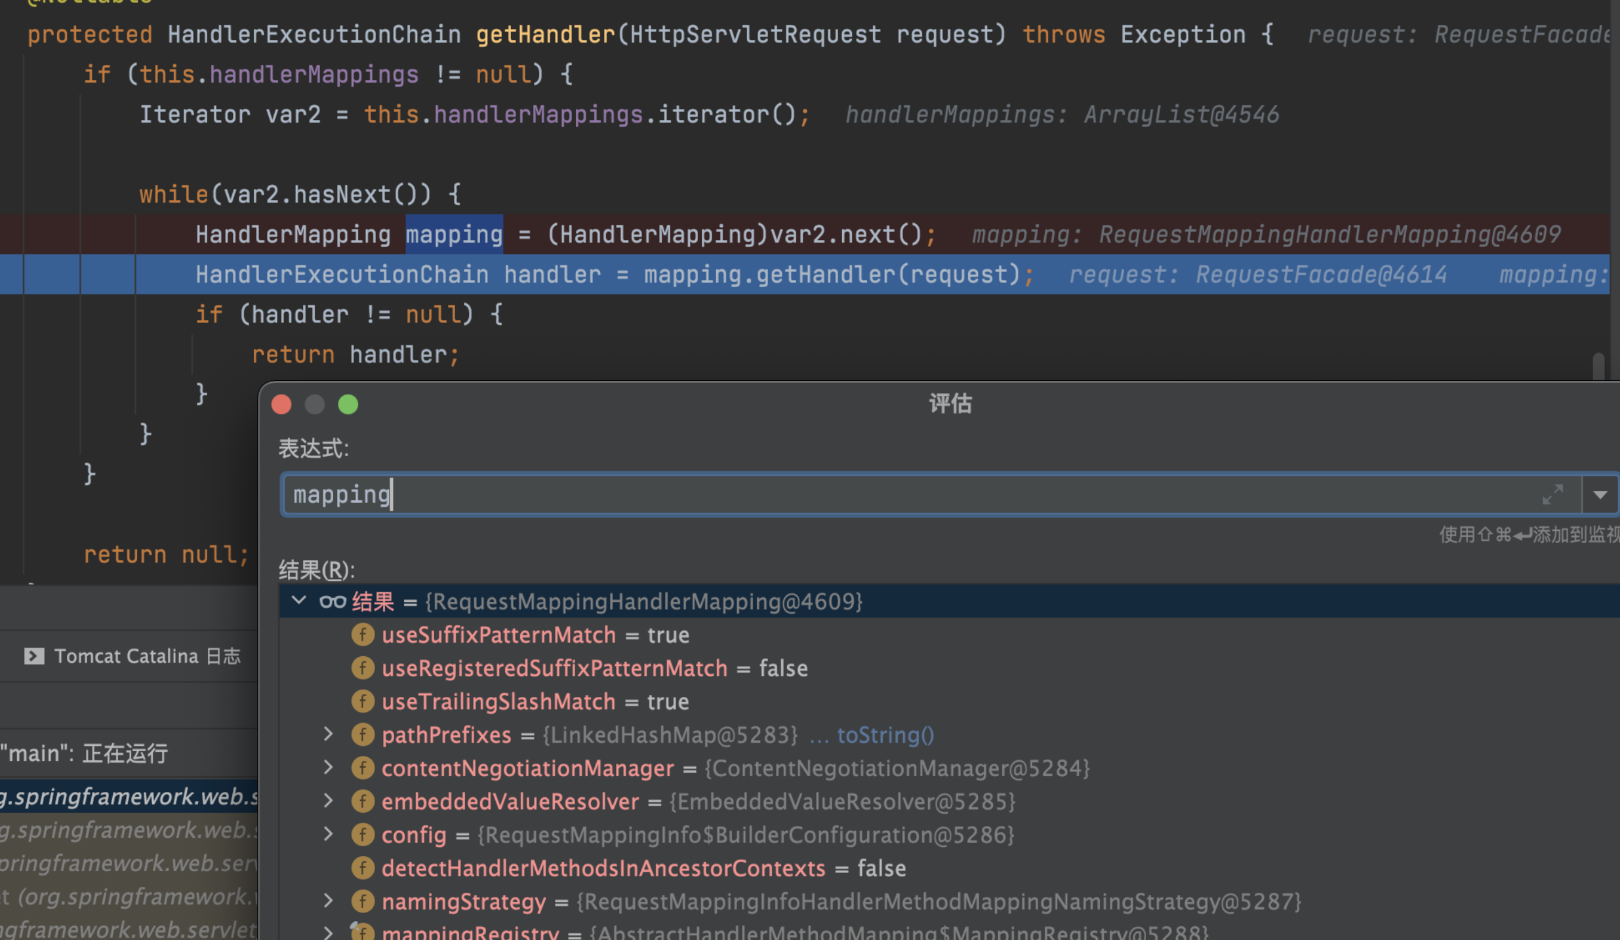Image resolution: width=1620 pixels, height=940 pixels.
Task: Close the 评估 dialog with red button
Action: pyautogui.click(x=281, y=404)
